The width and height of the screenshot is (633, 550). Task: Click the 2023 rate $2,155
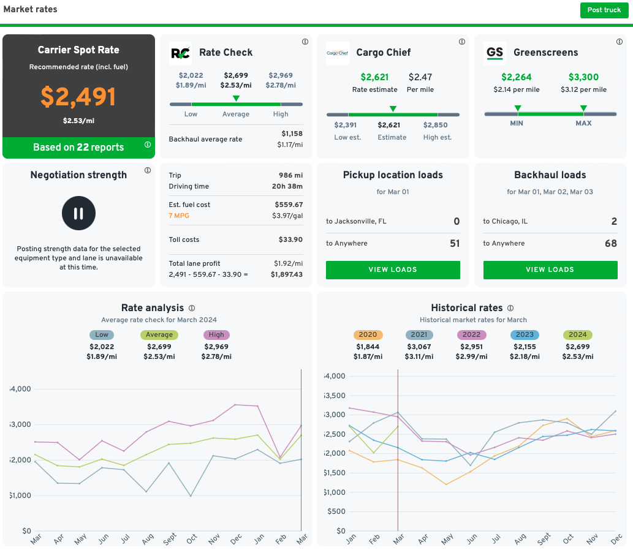pos(525,347)
